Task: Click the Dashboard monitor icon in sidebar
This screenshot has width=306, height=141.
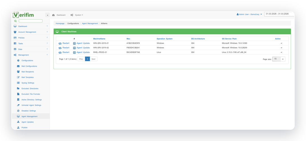Action: [15, 26]
